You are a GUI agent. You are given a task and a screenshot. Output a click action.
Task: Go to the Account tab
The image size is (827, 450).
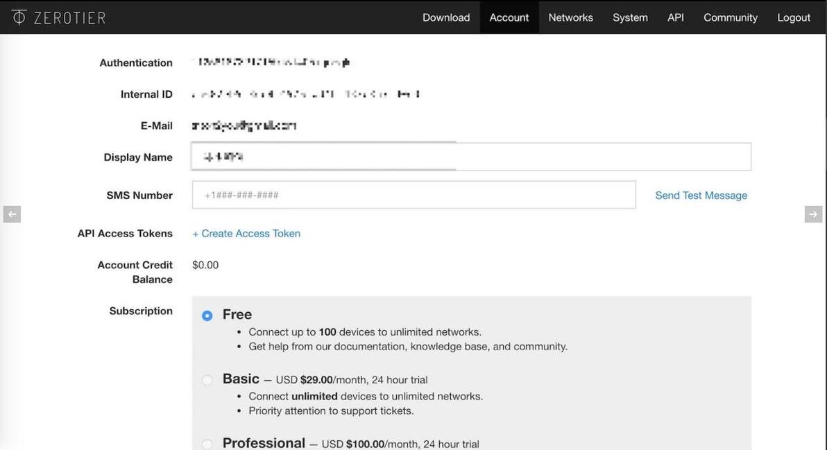[509, 17]
